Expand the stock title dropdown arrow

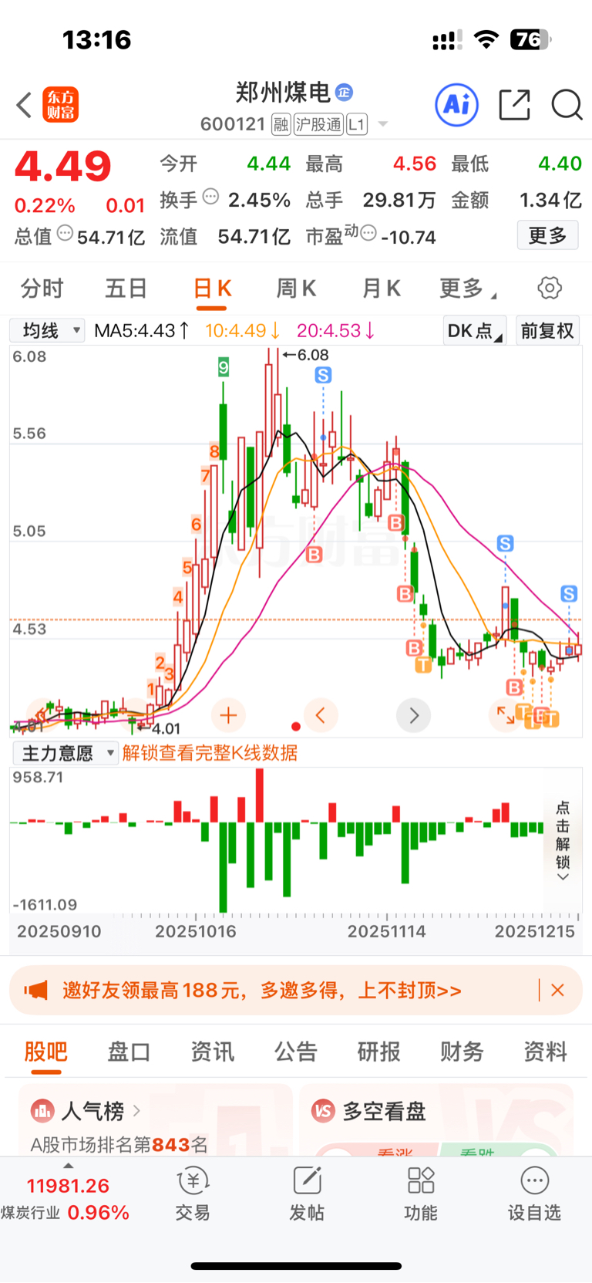tap(383, 124)
